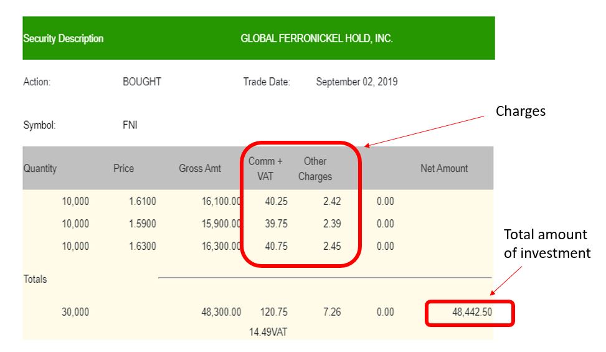Click quantity '10,000' in the 1.6300 row

click(x=75, y=246)
